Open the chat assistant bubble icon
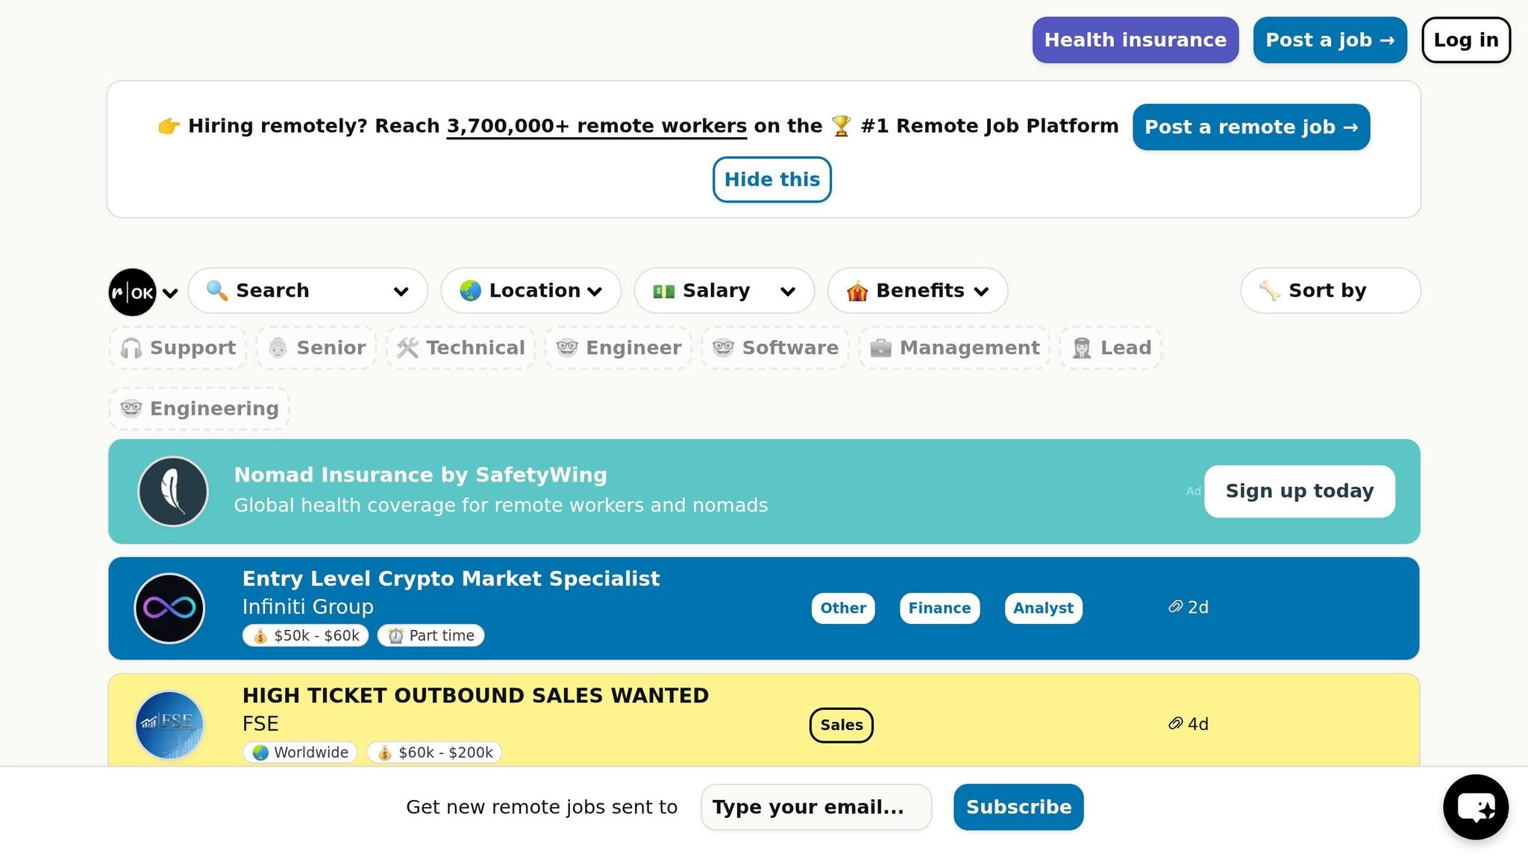This screenshot has height=859, width=1528. point(1476,807)
